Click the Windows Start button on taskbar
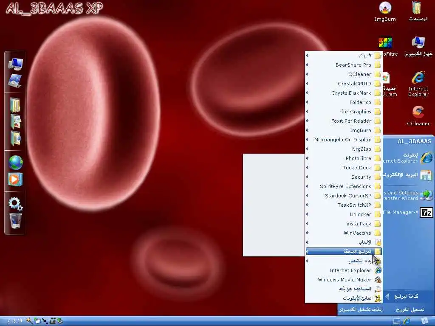435x326 pixels. click(x=424, y=321)
